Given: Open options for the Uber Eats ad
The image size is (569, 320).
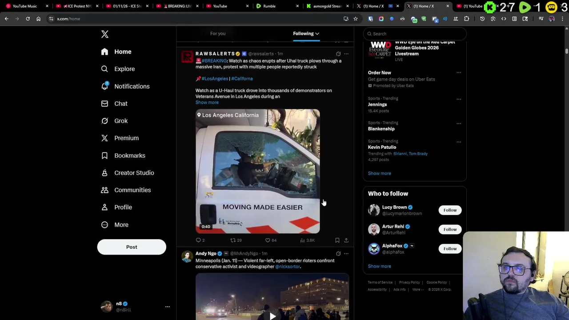Looking at the screenshot, I should coord(459,73).
